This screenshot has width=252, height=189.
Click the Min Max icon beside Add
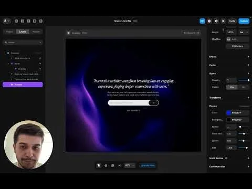click(x=228, y=39)
